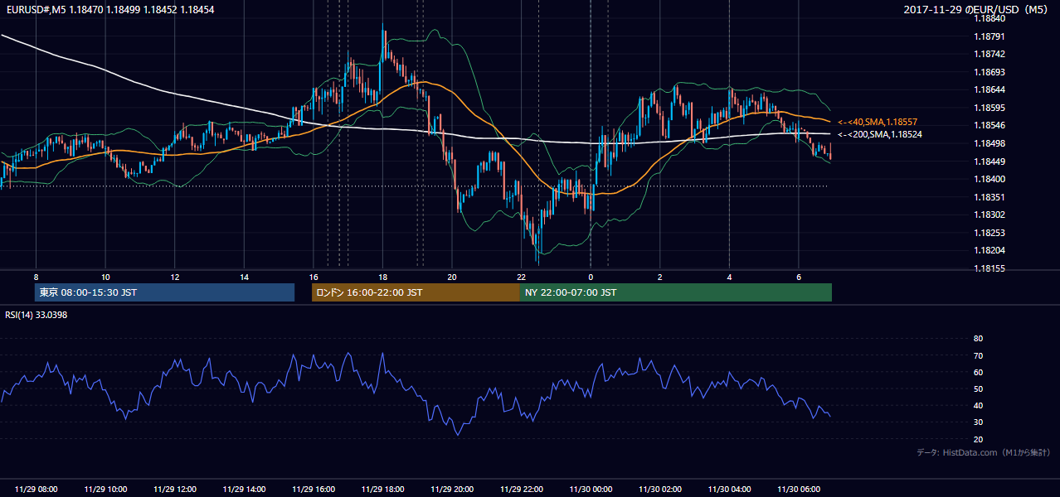Click price axis label 1.18644
1060x497 pixels.
click(x=989, y=89)
